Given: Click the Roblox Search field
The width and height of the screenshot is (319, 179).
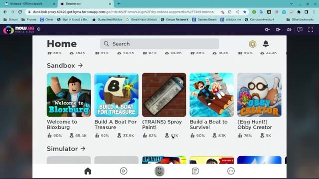Looking at the screenshot, I should 159,44.
